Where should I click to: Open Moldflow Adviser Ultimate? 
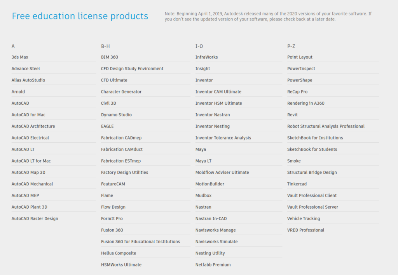(x=222, y=173)
